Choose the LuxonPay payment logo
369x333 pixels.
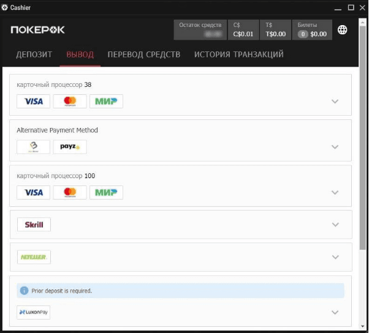(x=34, y=312)
